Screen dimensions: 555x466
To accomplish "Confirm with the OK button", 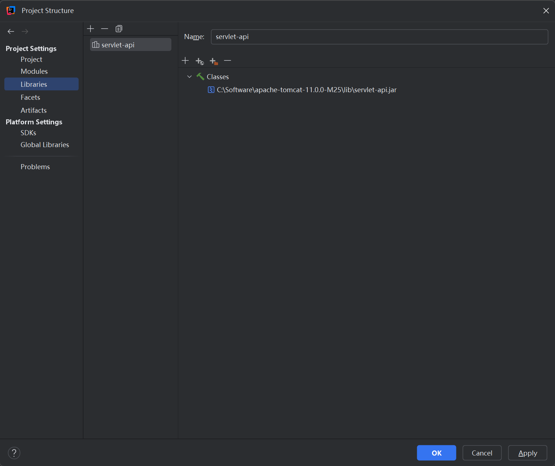I will tap(436, 453).
